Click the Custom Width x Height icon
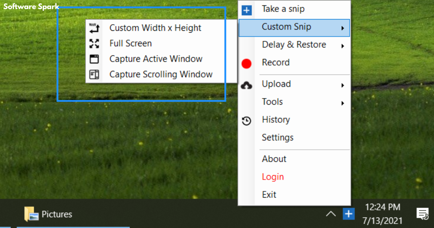This screenshot has width=434, height=228. tap(94, 28)
